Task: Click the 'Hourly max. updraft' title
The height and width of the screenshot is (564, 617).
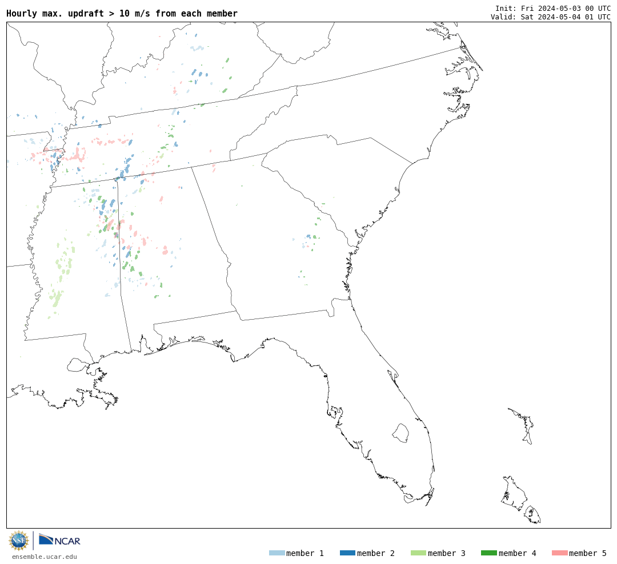Action: pyautogui.click(x=122, y=13)
